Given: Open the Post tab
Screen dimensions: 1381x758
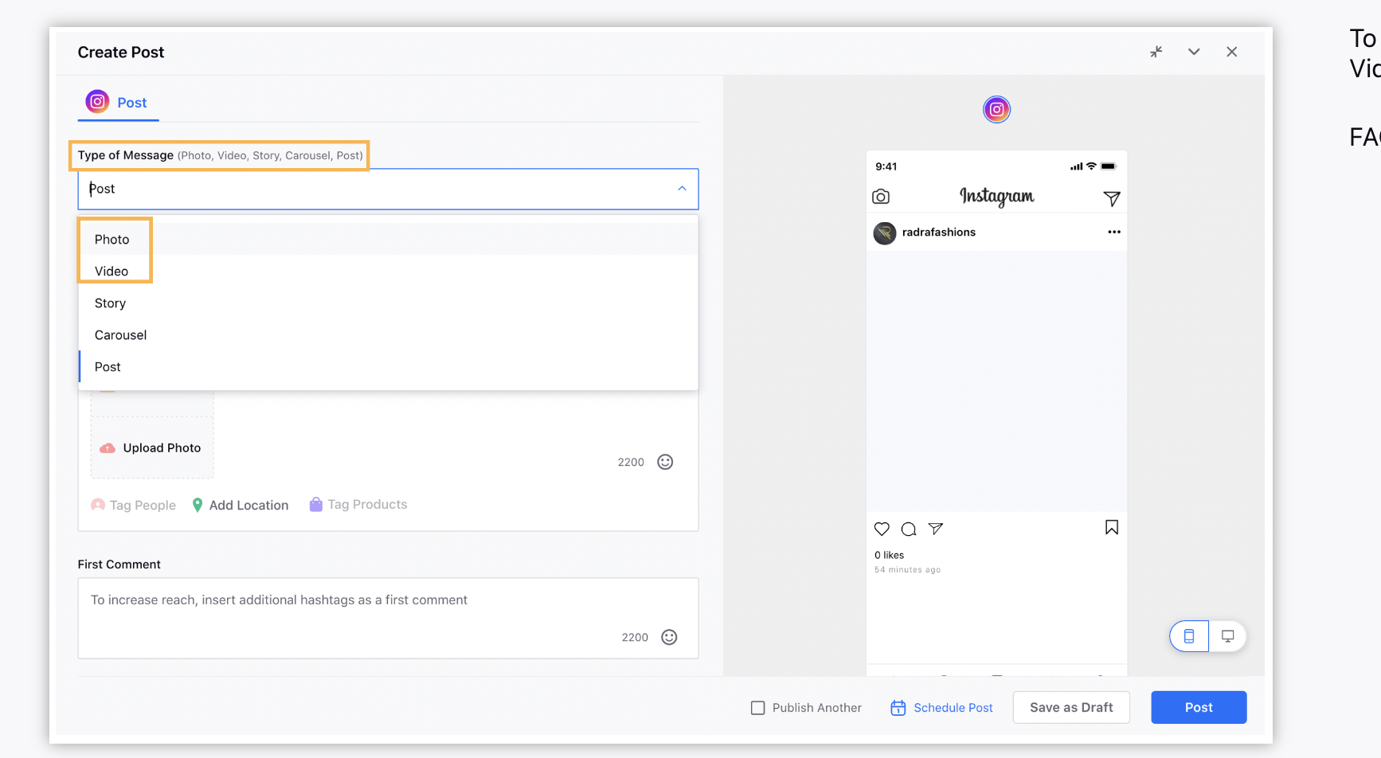Looking at the screenshot, I should (119, 103).
